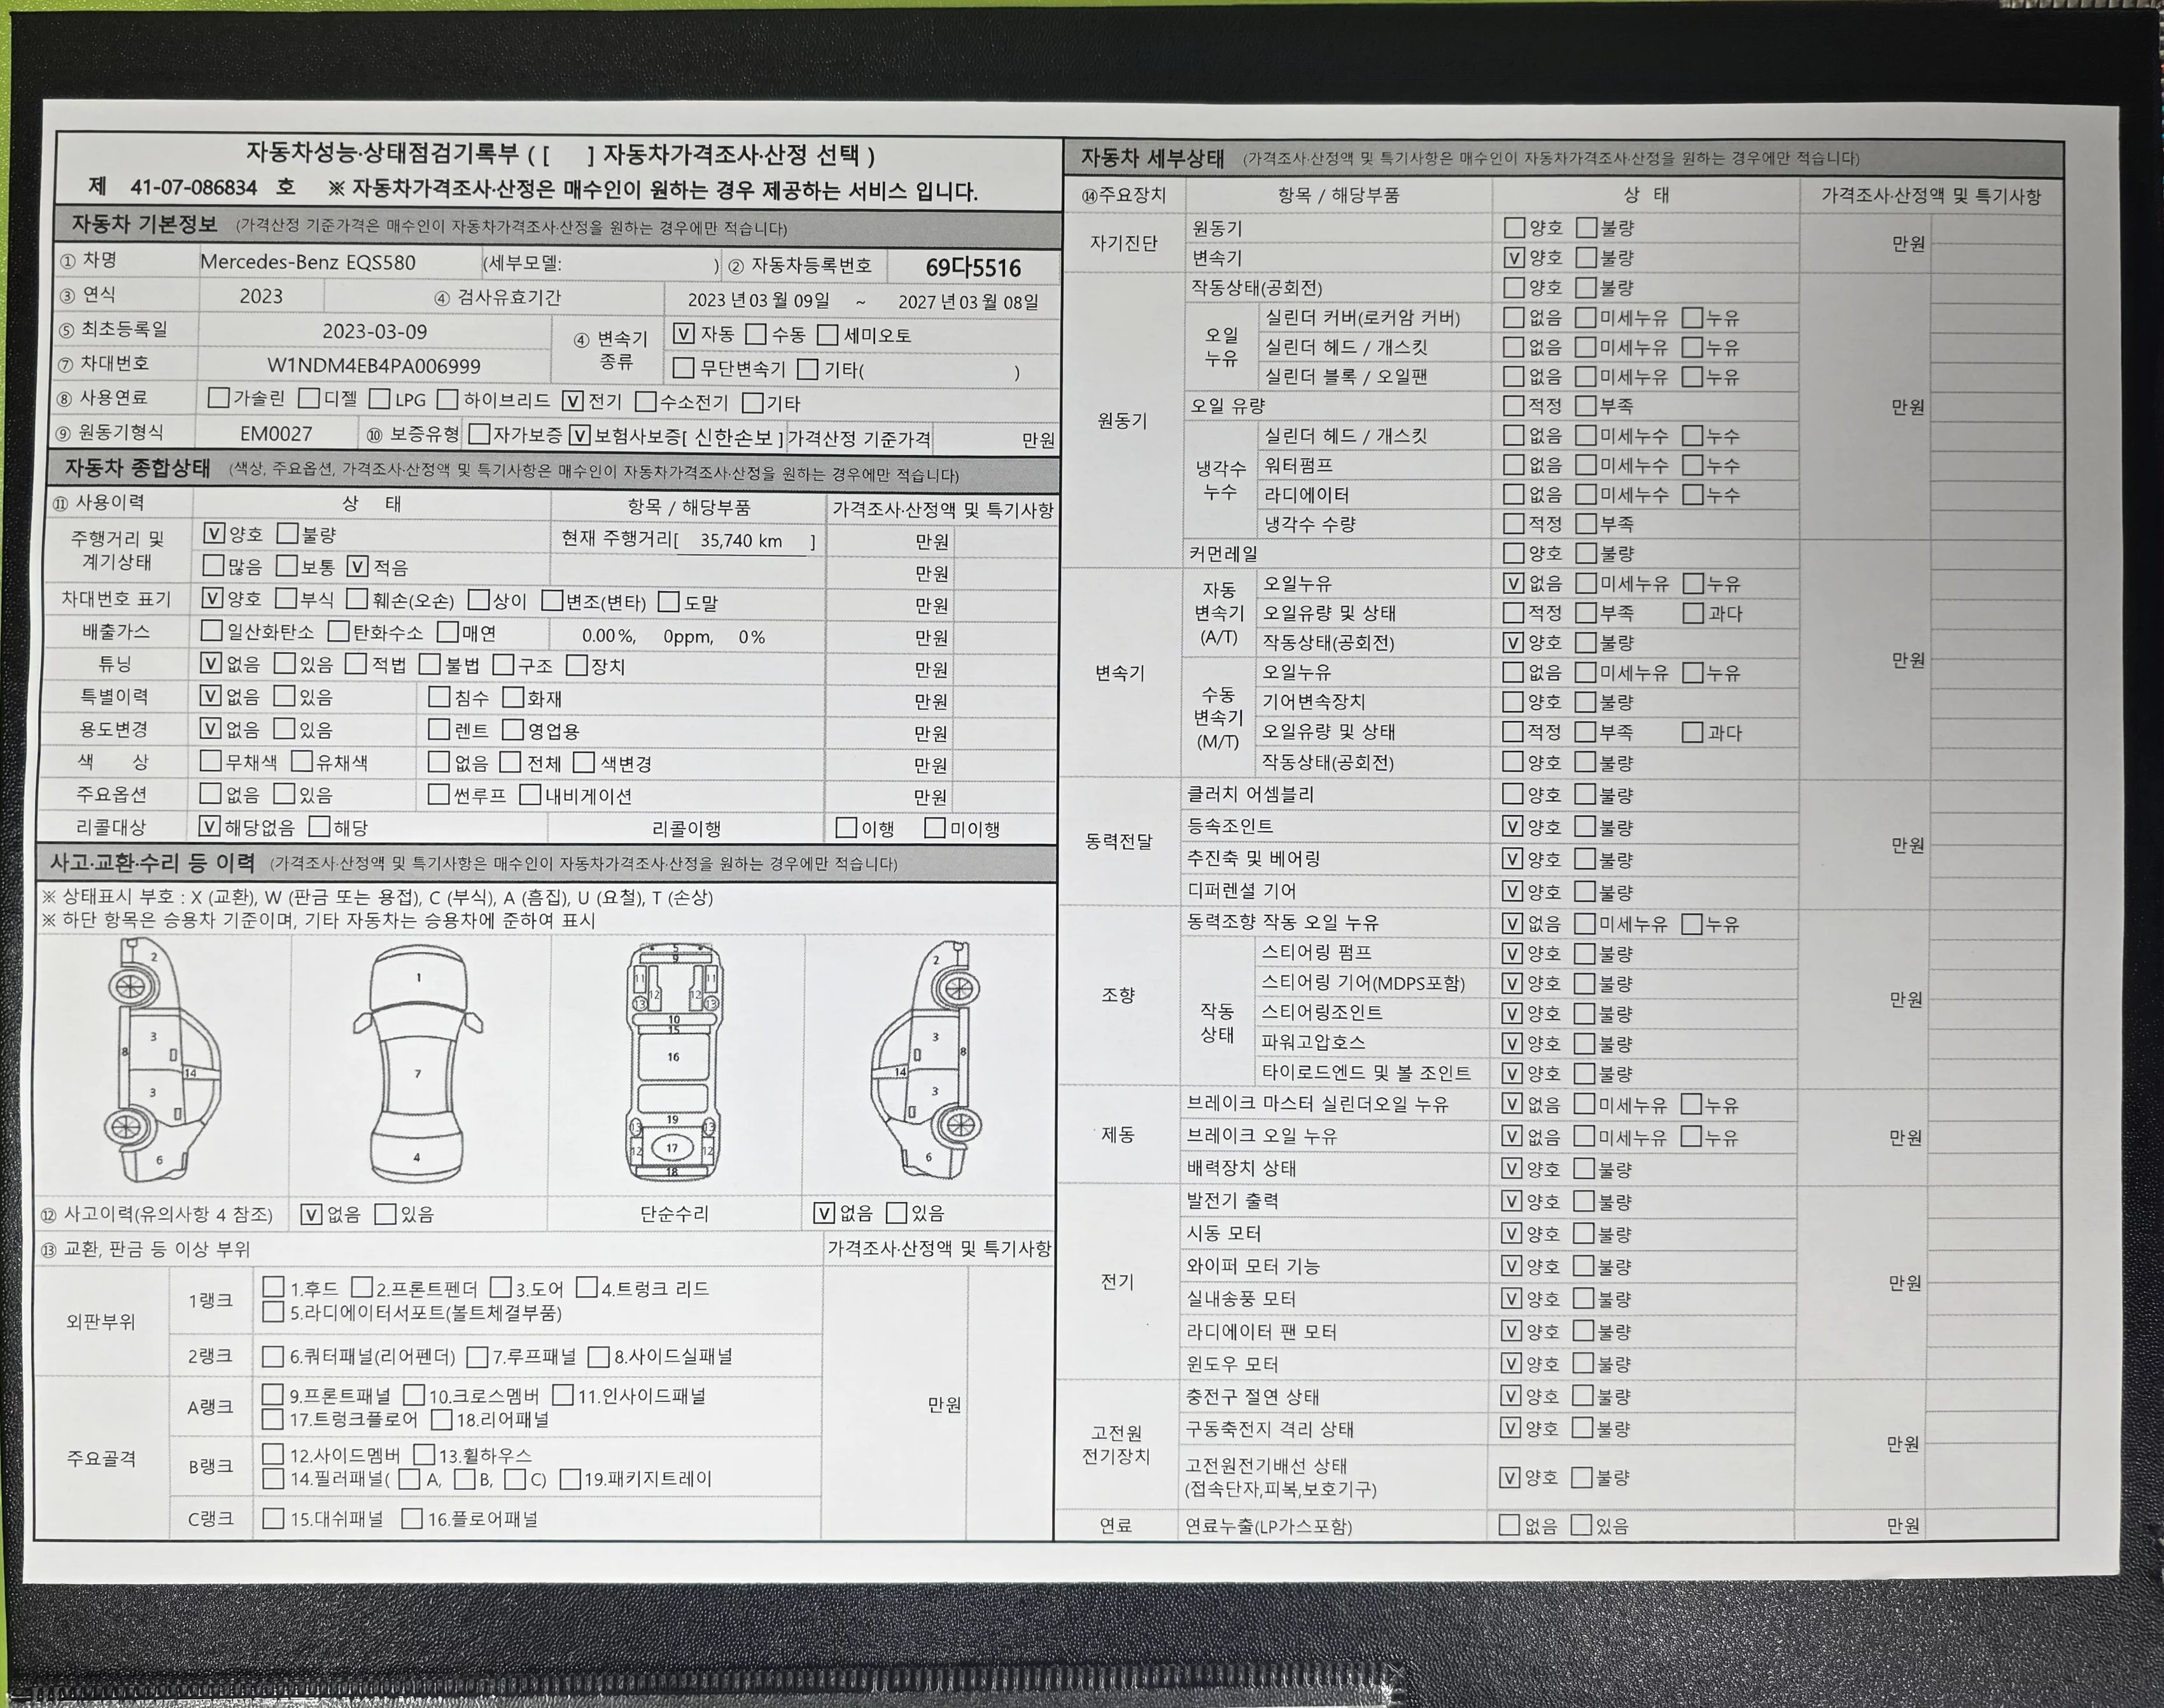Click the top-view car diagram

pyautogui.click(x=418, y=1062)
